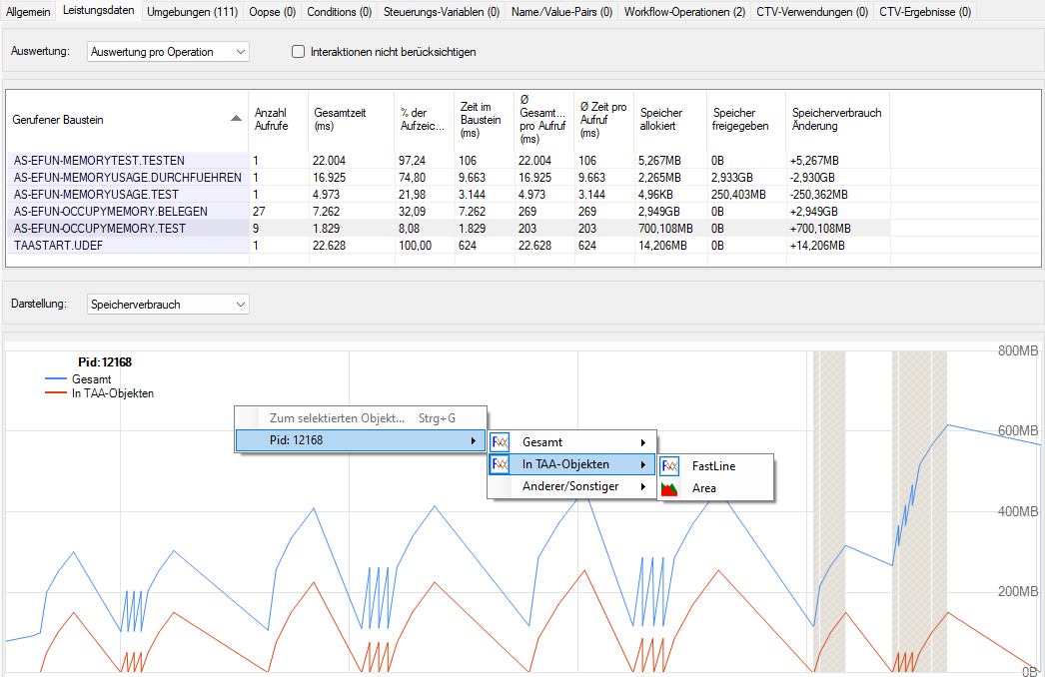Open the Workflow-Operationen (2) tab
The height and width of the screenshot is (677, 1045).
pos(684,12)
